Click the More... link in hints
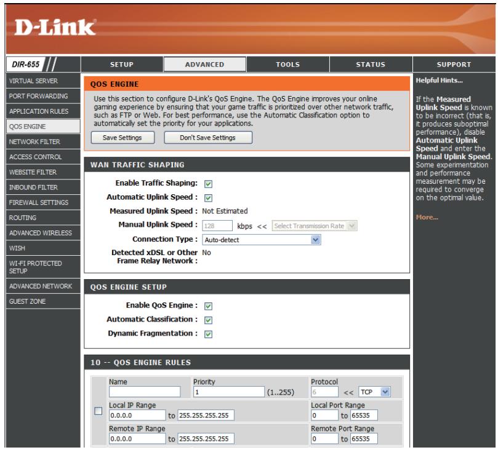 [x=427, y=218]
